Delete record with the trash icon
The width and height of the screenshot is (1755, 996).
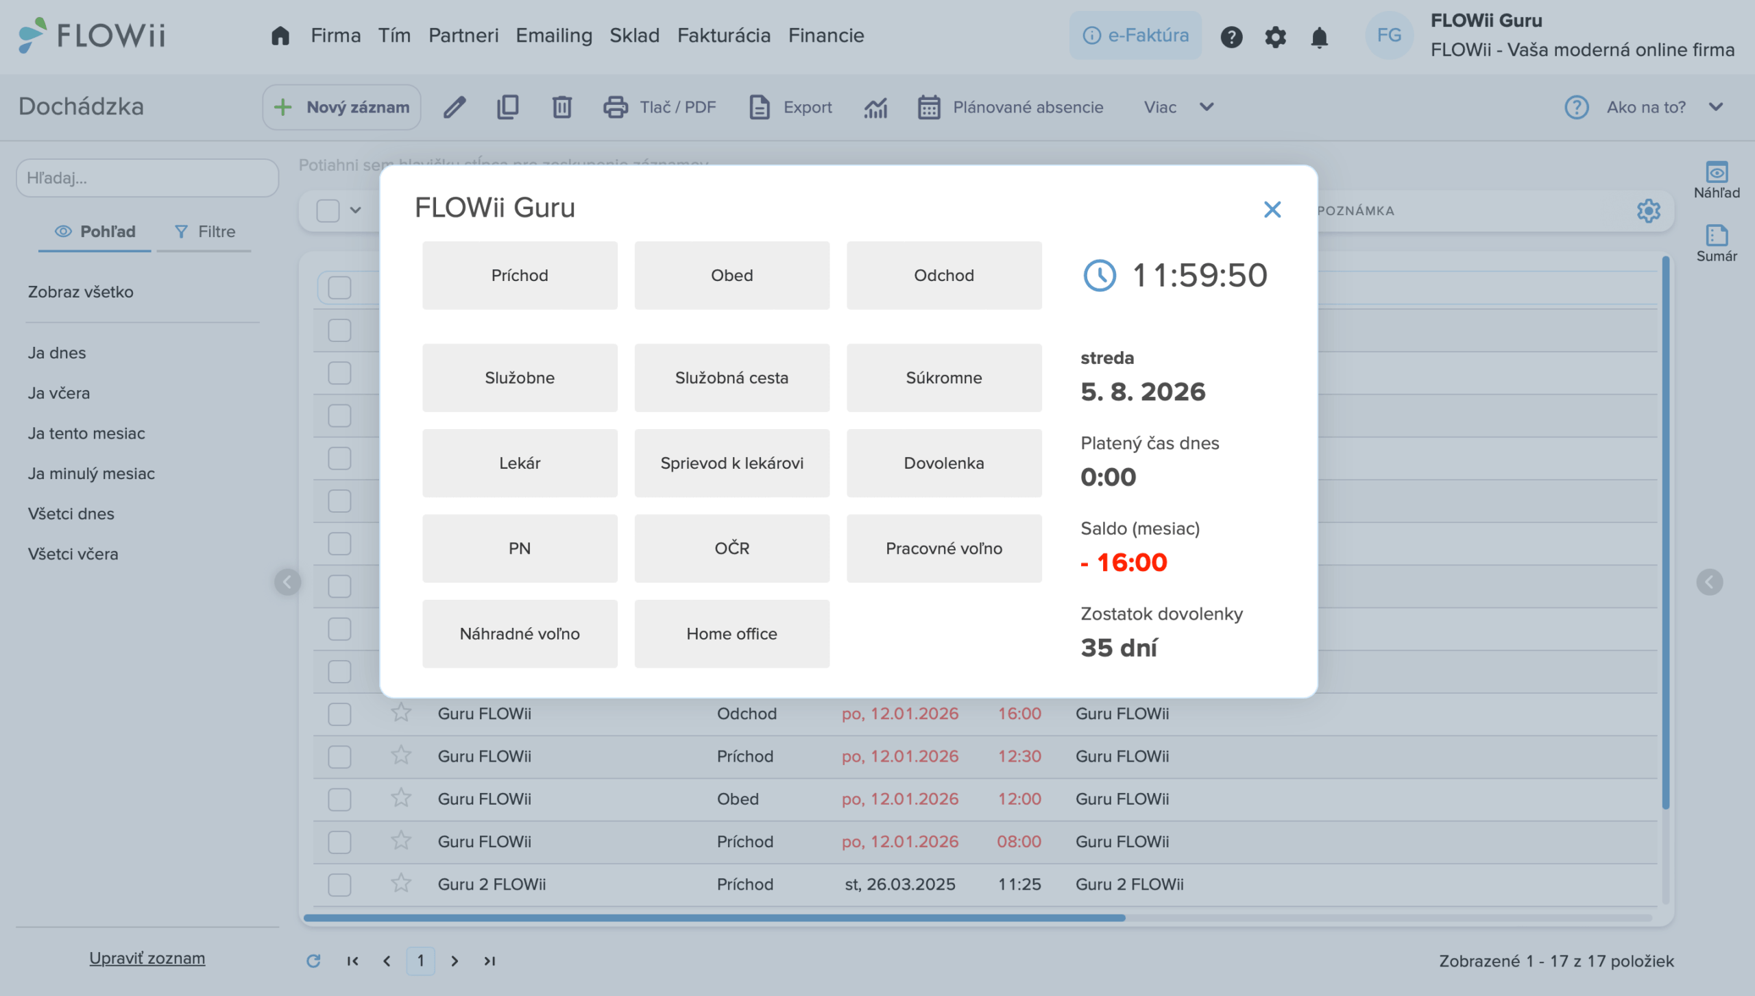(561, 107)
